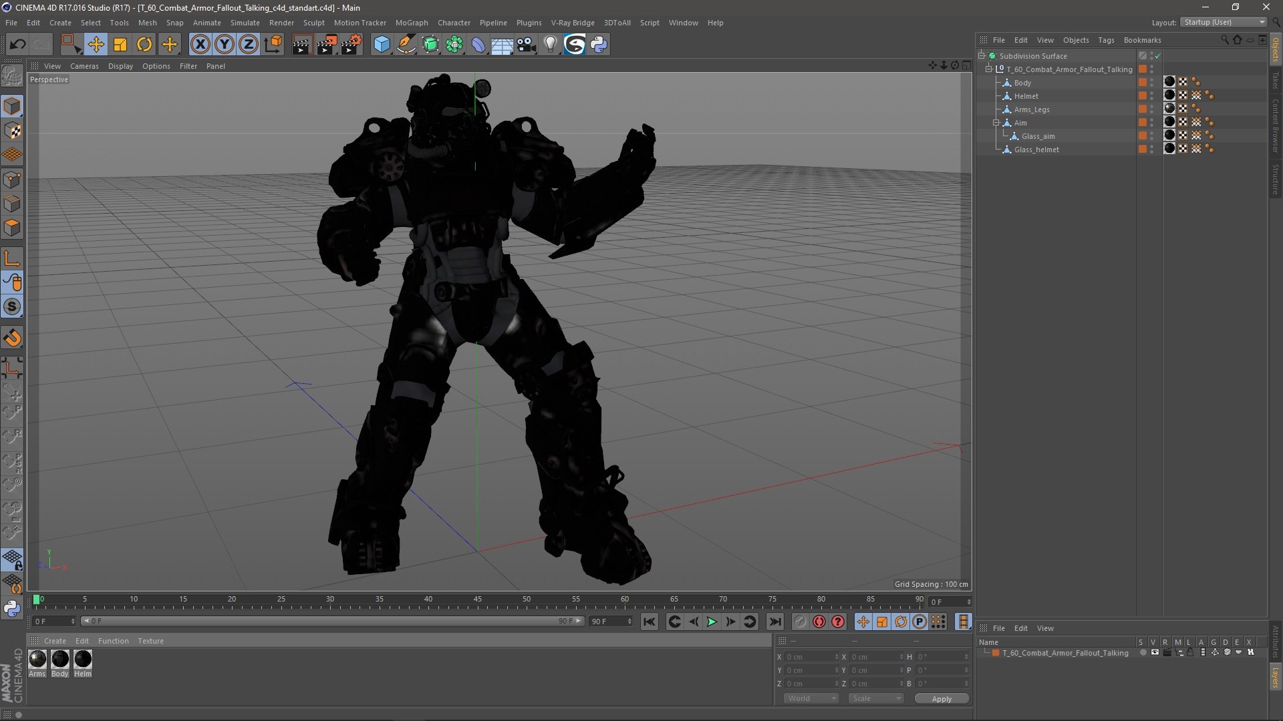
Task: Open the V-Ray Bridge menu
Action: click(x=573, y=23)
